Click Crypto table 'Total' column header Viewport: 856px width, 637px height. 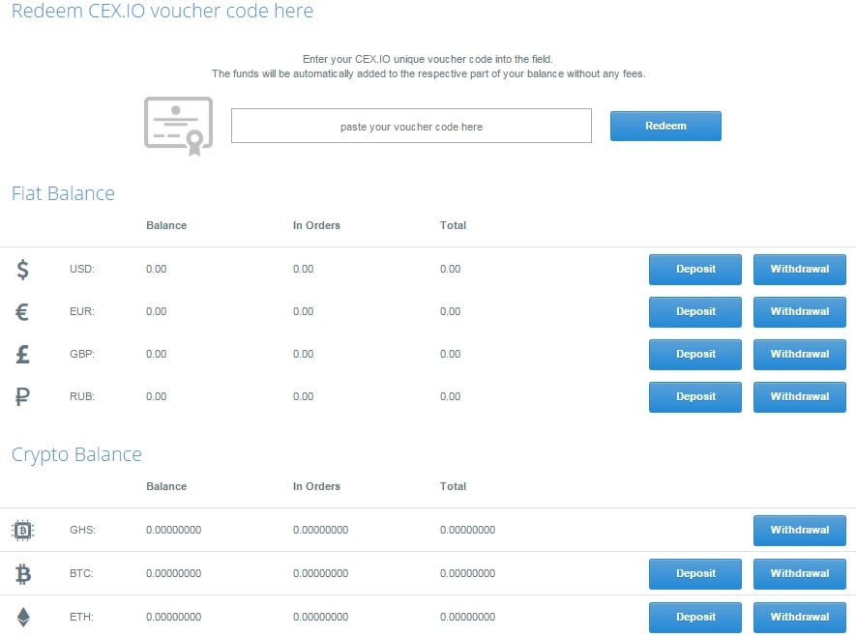453,486
